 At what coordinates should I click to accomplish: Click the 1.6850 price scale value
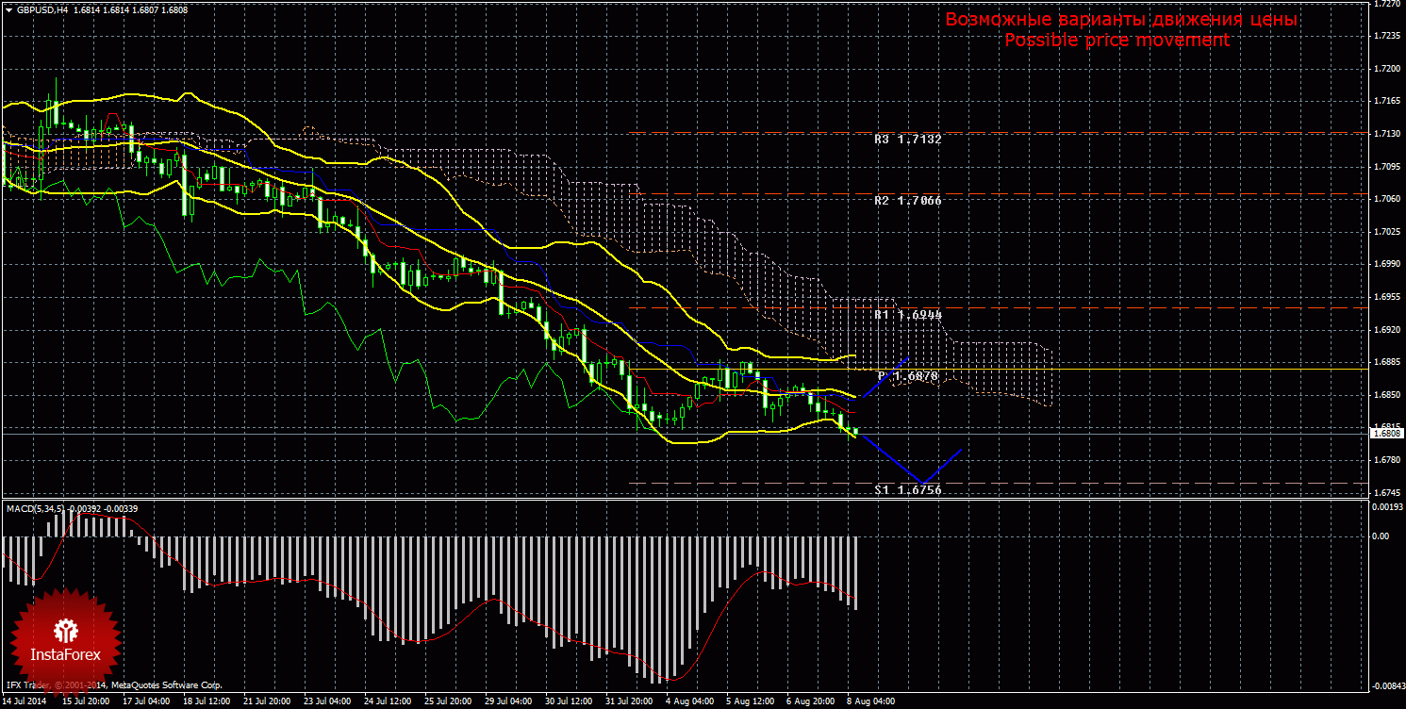pos(1387,395)
